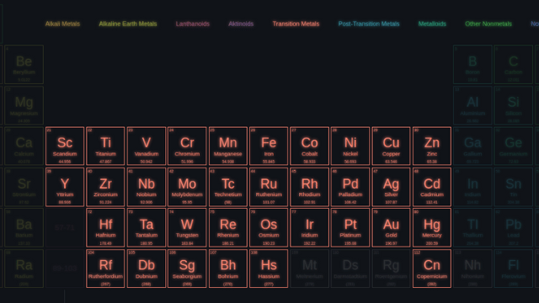
Task: Open the Mercury (Hg) element tile
Action: click(432, 227)
